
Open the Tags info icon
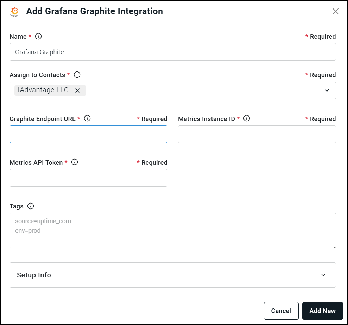(31, 206)
